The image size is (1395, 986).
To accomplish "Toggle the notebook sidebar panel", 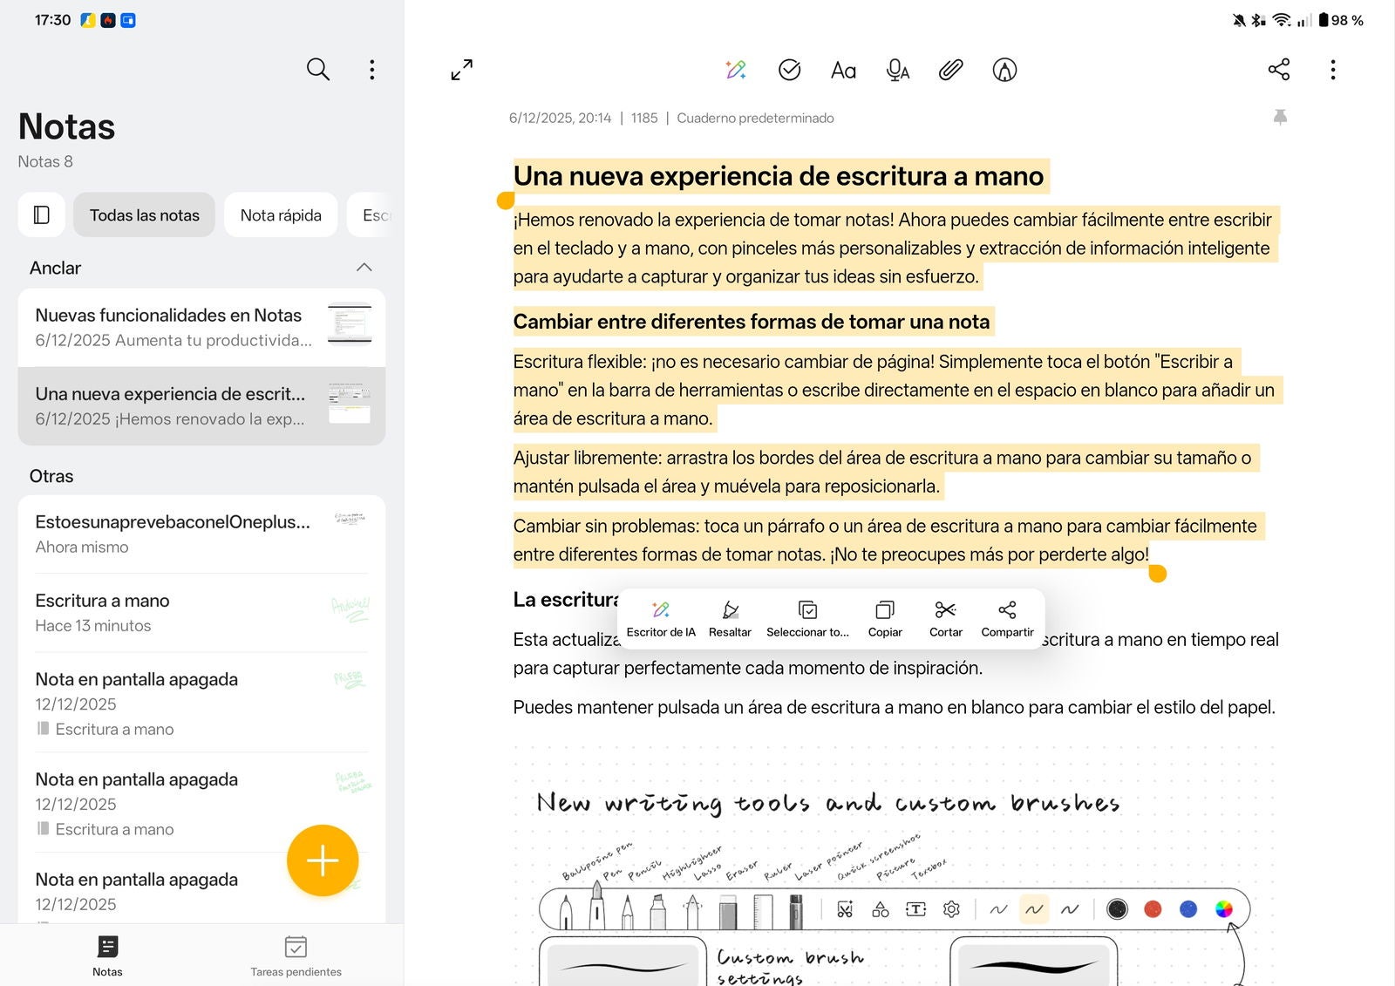I will coord(41,214).
